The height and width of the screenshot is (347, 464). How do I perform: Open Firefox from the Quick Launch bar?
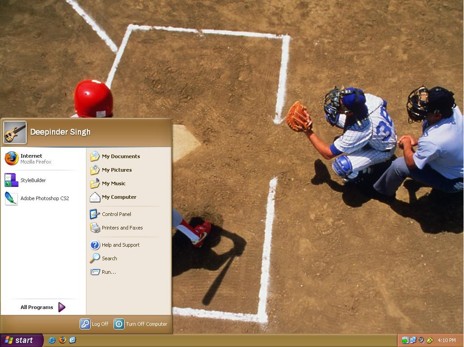coord(62,340)
